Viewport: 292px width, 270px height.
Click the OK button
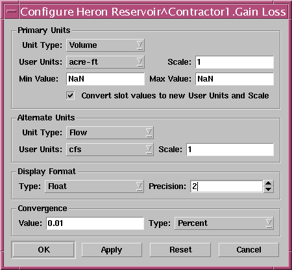coord(43,250)
